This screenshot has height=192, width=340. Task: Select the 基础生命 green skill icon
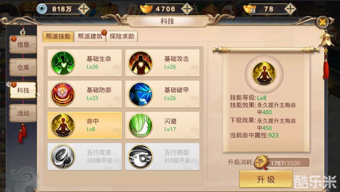point(63,63)
